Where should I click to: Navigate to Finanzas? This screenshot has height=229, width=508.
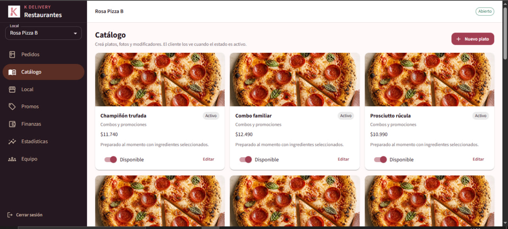coord(43,124)
